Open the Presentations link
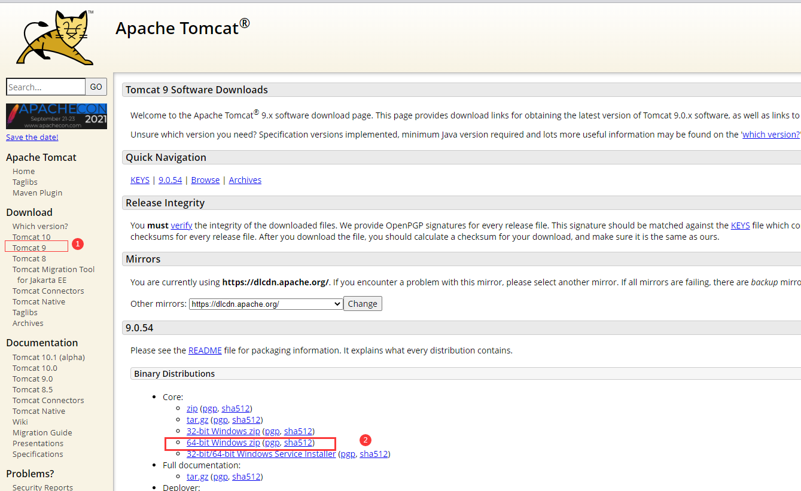801x491 pixels. tap(38, 443)
